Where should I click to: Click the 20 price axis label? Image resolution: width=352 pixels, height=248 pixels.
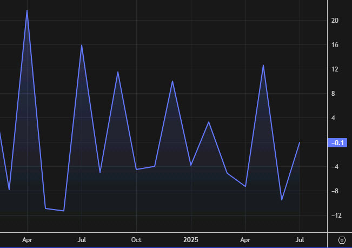tap(335, 21)
